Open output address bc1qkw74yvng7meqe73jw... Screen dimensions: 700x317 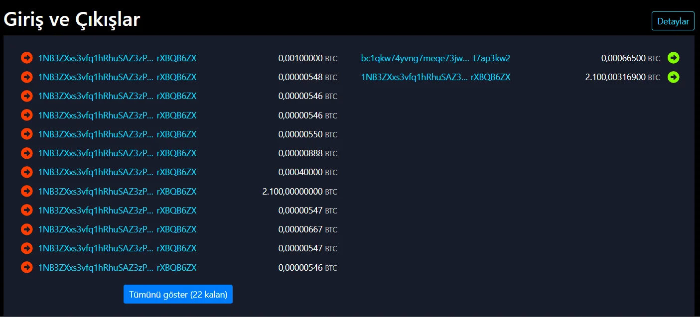(415, 58)
